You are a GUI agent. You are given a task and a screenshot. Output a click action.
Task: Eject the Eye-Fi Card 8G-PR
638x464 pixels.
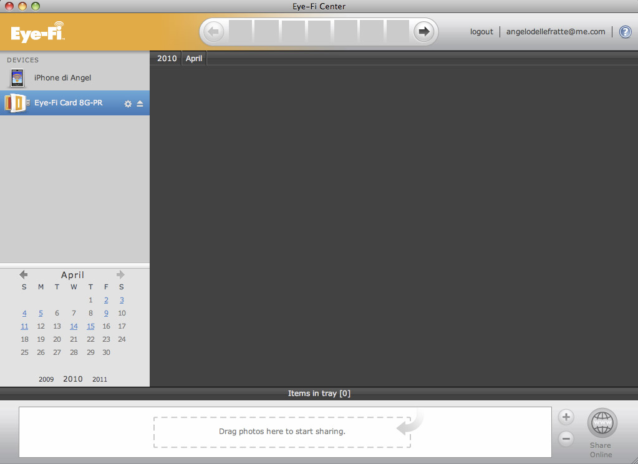click(140, 104)
